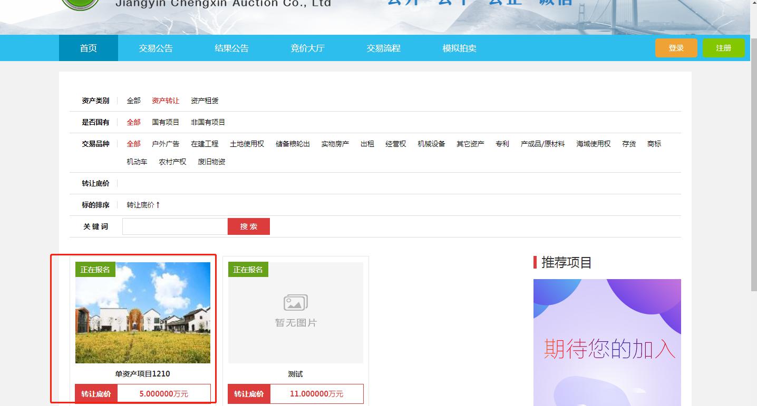Choose 农村产权 trading type

point(173,162)
